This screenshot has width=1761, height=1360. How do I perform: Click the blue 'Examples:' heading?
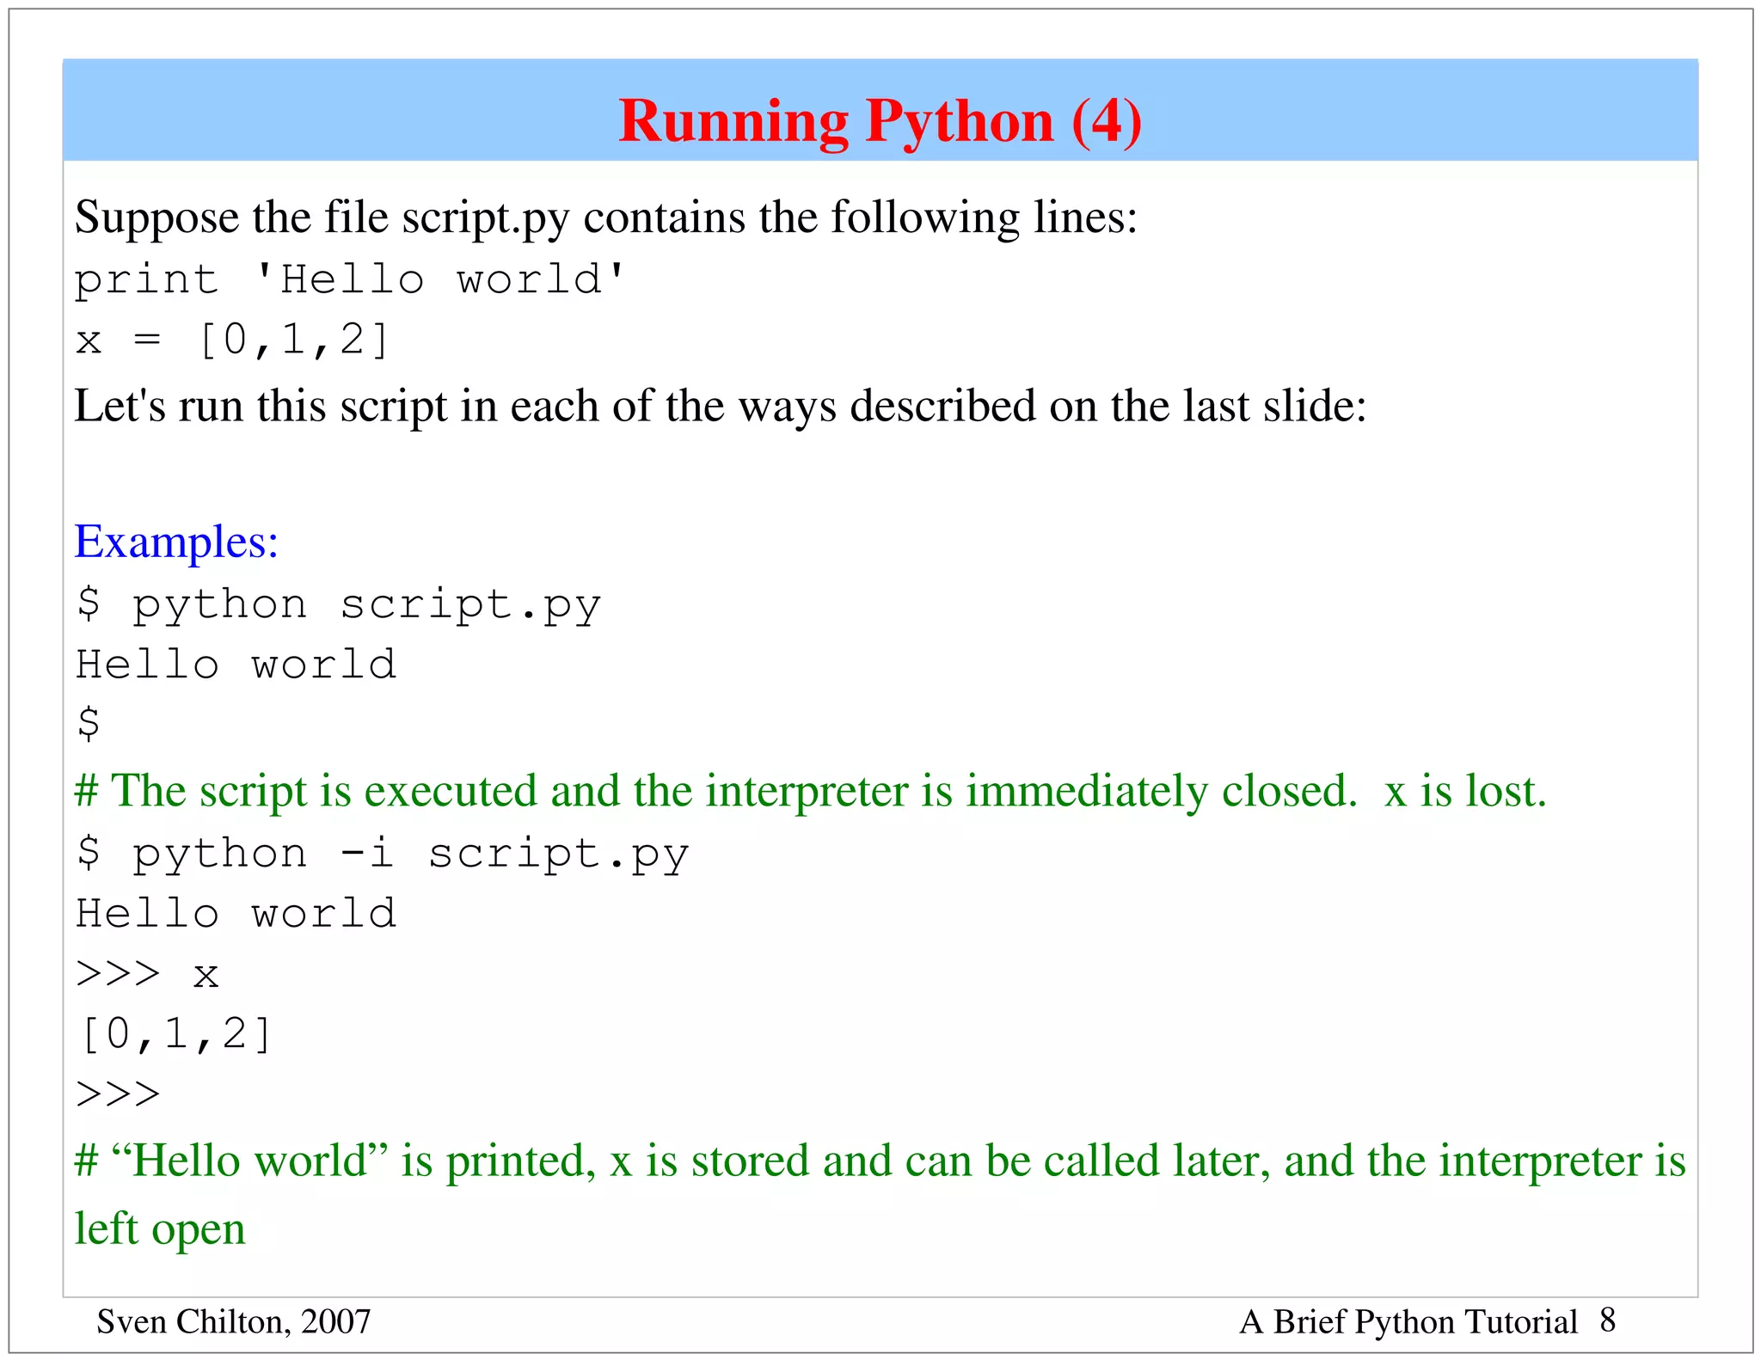click(176, 542)
